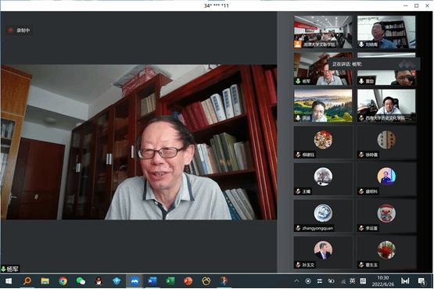Open Windows search from taskbar
Screen dimensions: 434x289
coord(27,281)
